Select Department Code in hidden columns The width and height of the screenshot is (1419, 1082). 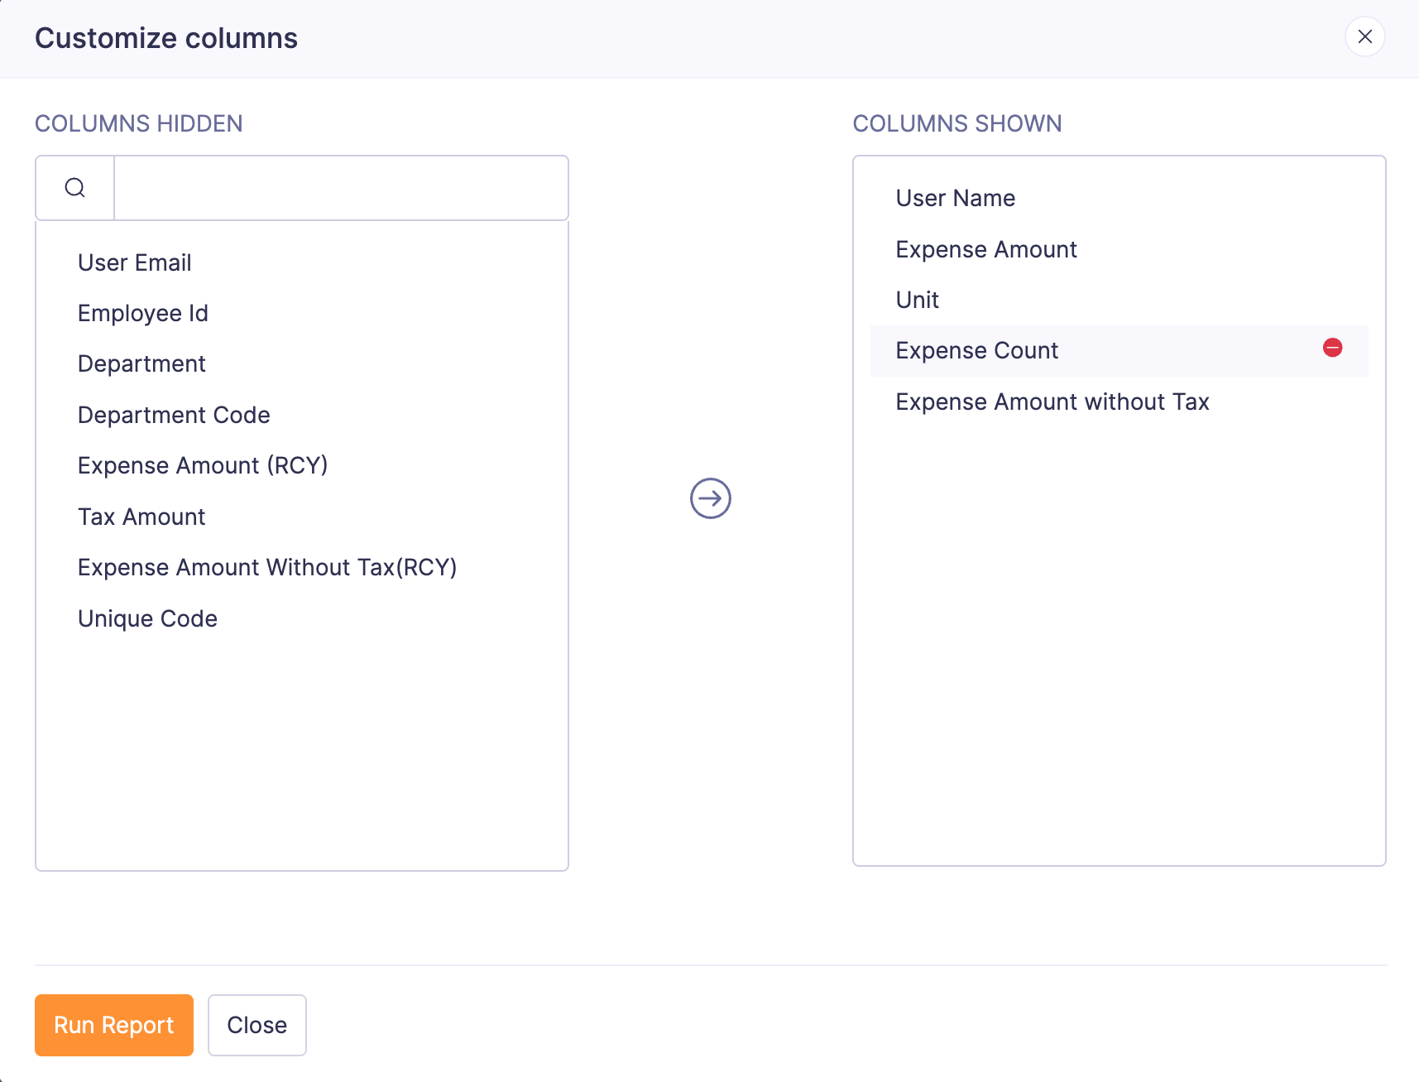(x=174, y=415)
